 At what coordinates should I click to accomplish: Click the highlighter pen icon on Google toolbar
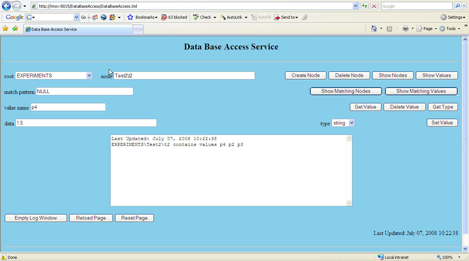pos(305,17)
